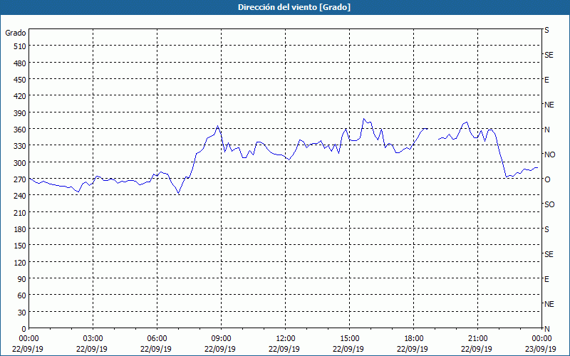
Task: Select the "E" compass label level with 450
Action: click(x=546, y=80)
